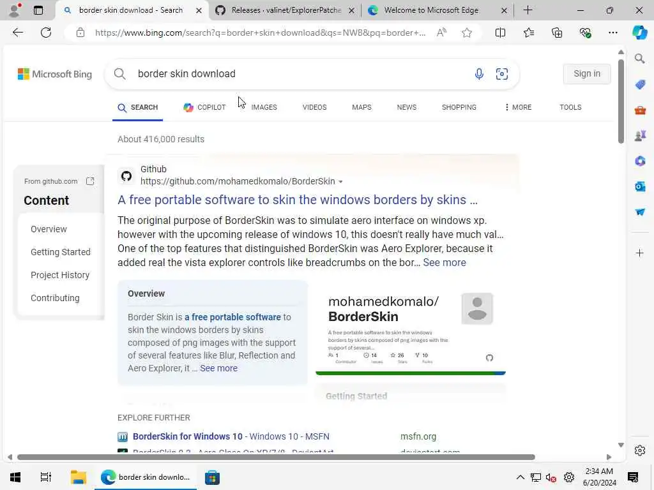Open Shopping tag in sidebar

pos(640,85)
